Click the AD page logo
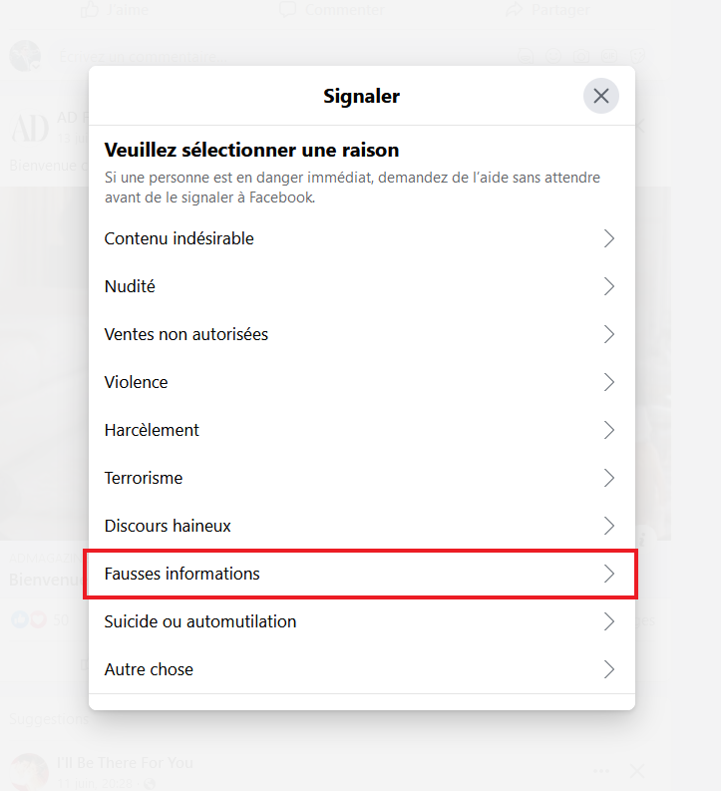 pos(29,128)
